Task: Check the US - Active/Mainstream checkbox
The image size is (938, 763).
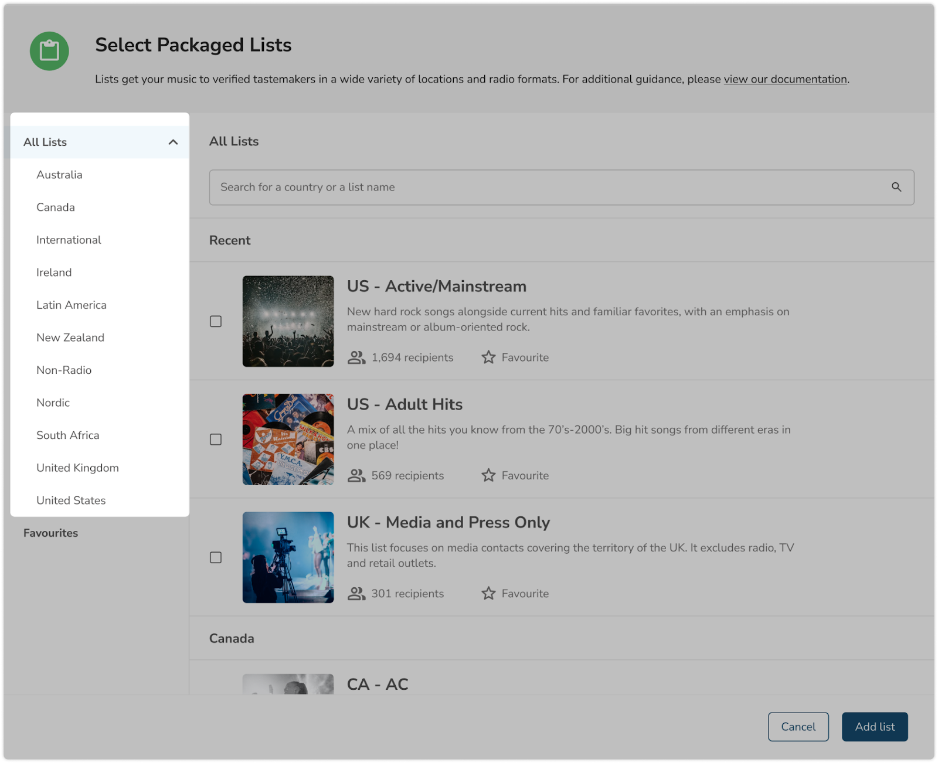Action: 216,321
